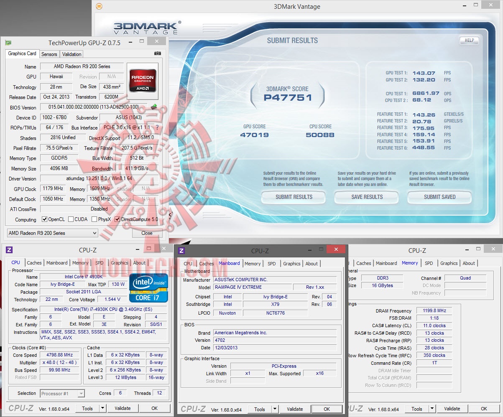Close the middle CPU-Z Mainboard window
Screen dimensions: 503x417
tap(335, 250)
